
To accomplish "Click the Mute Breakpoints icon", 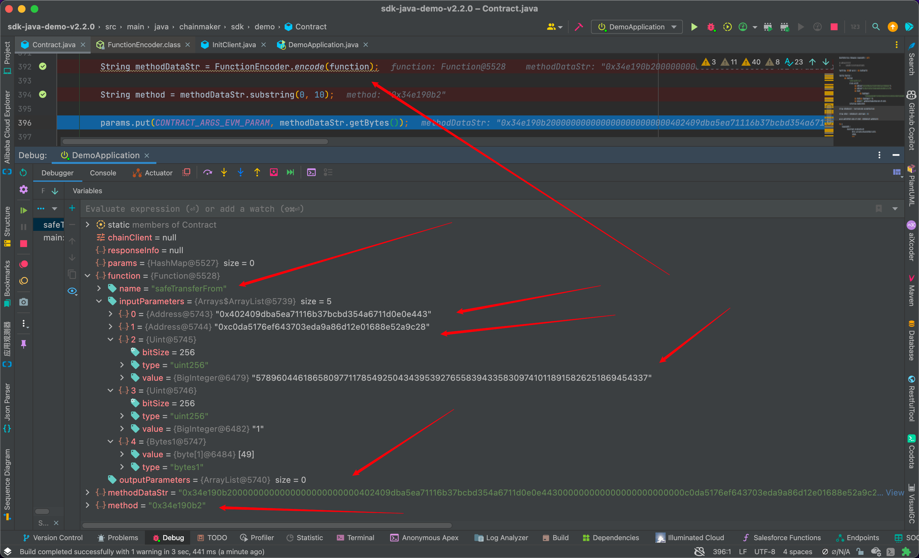I will point(24,281).
